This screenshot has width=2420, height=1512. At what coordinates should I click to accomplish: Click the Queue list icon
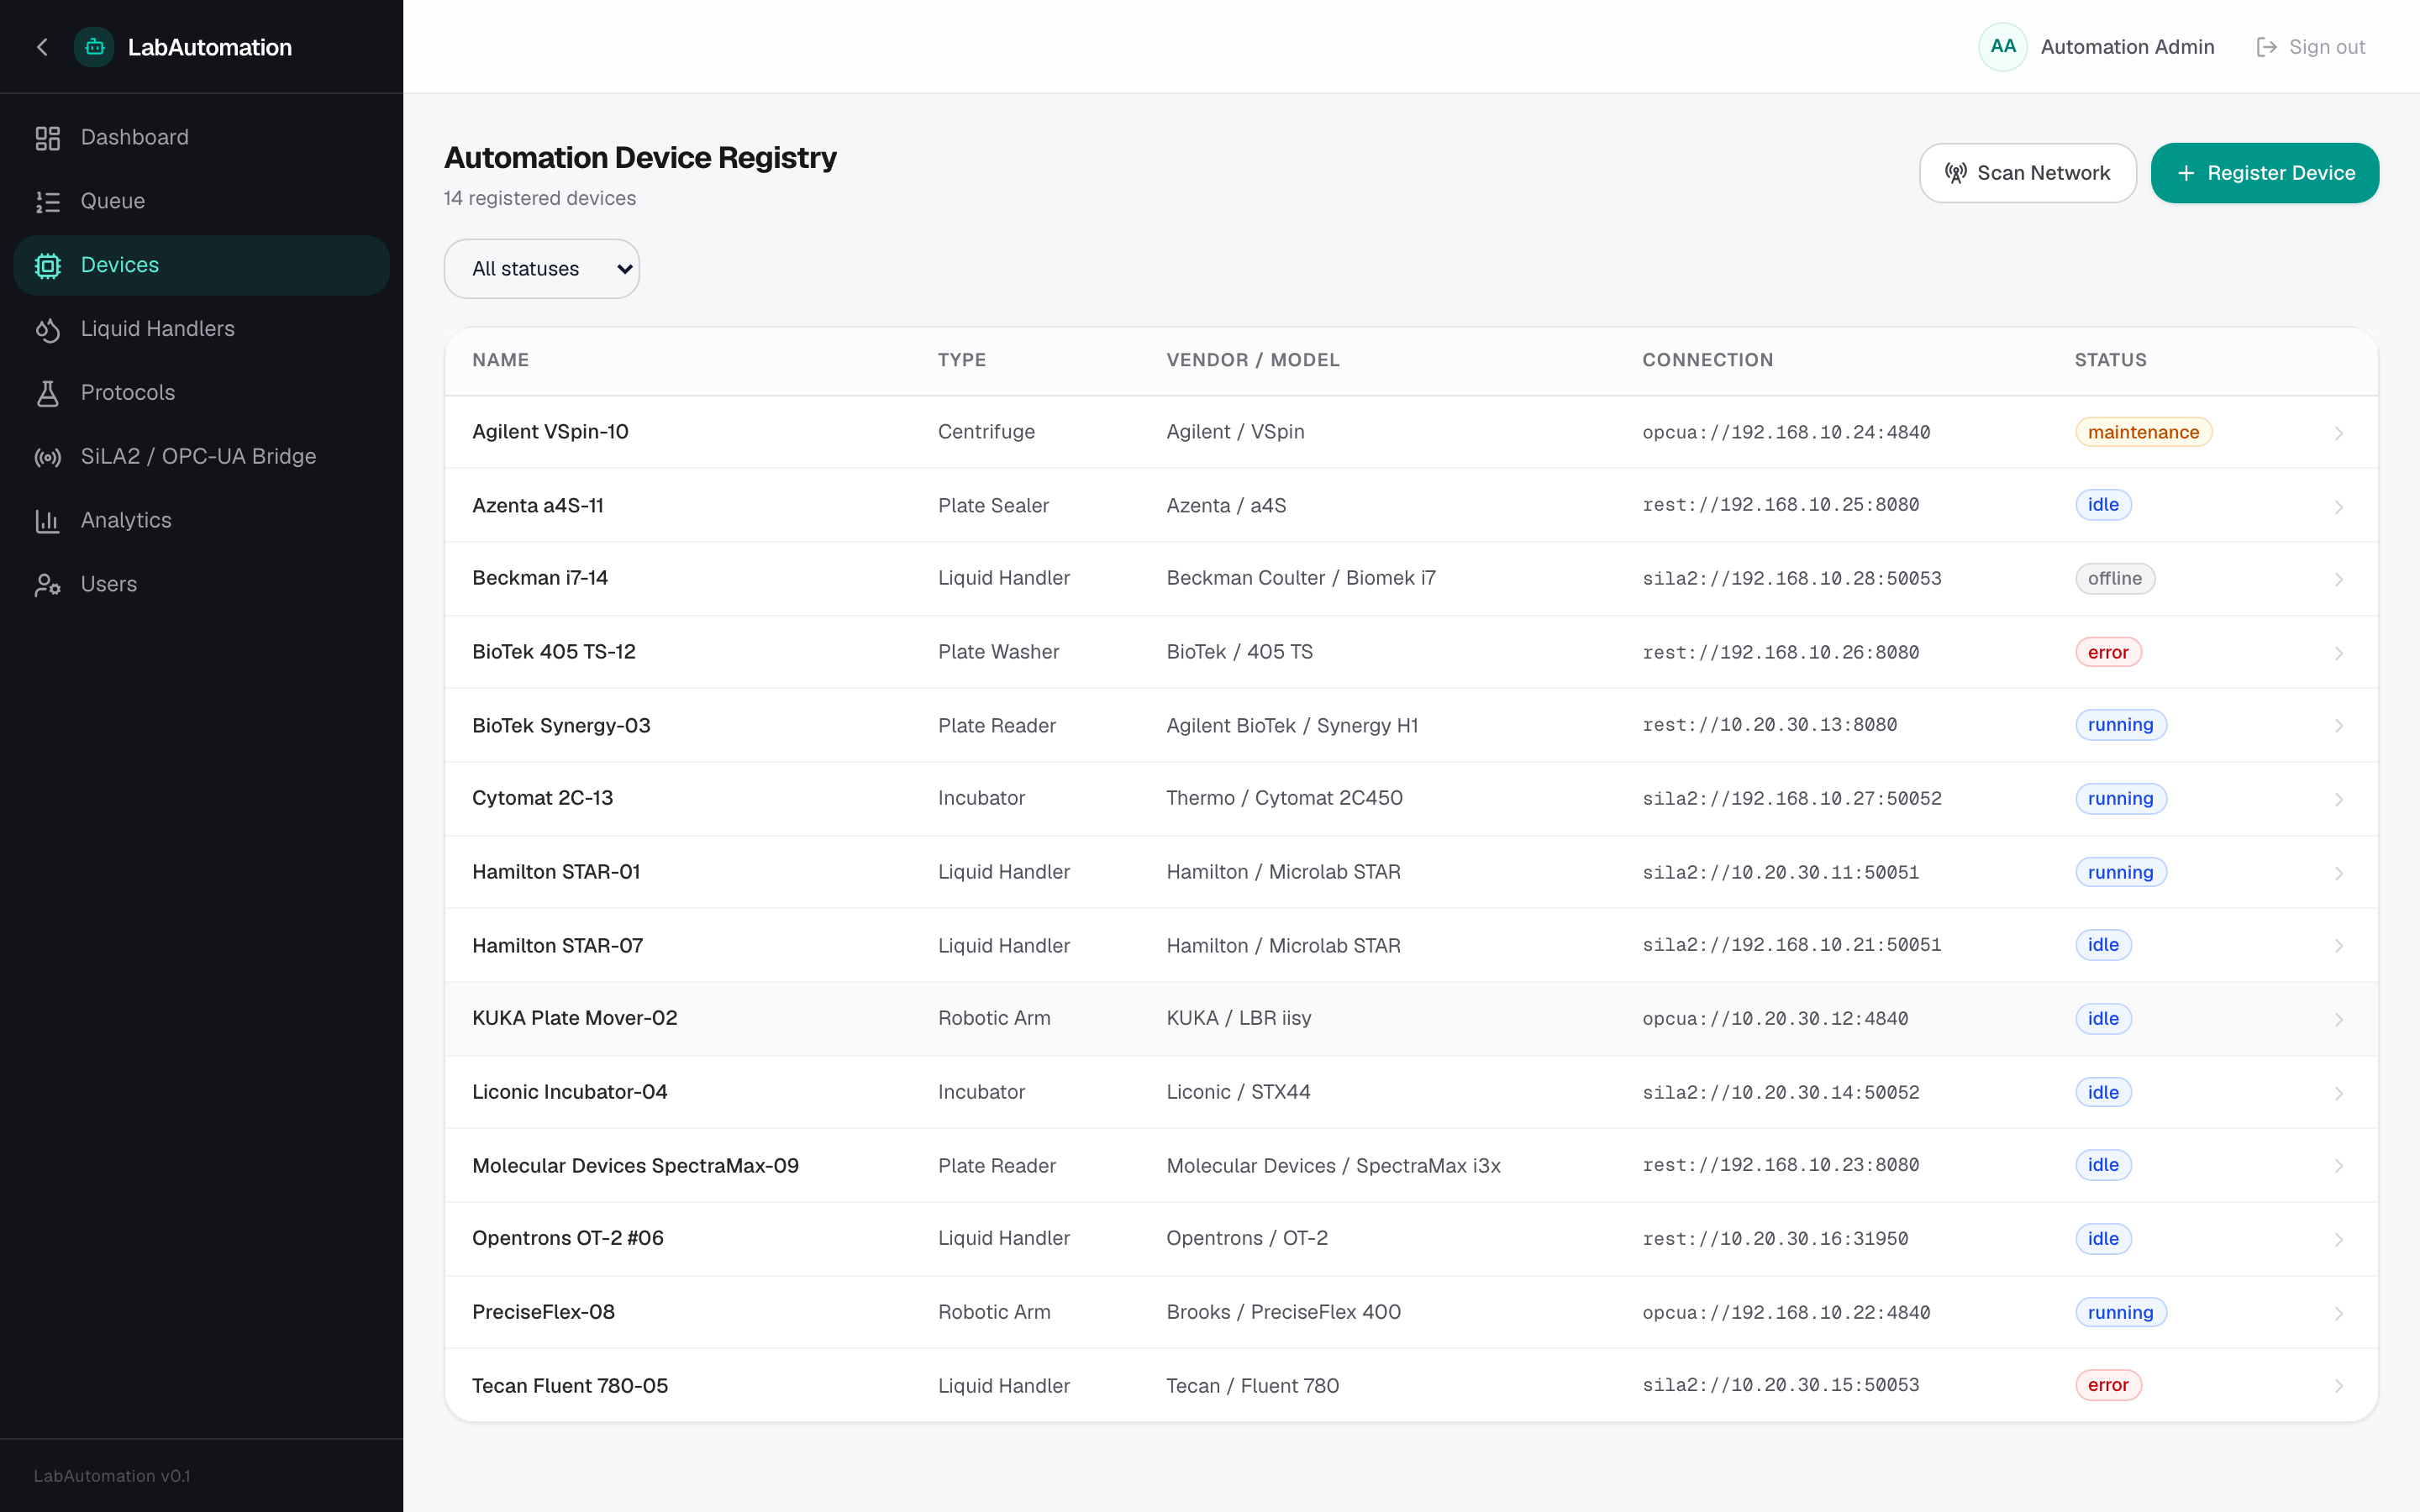(47, 202)
